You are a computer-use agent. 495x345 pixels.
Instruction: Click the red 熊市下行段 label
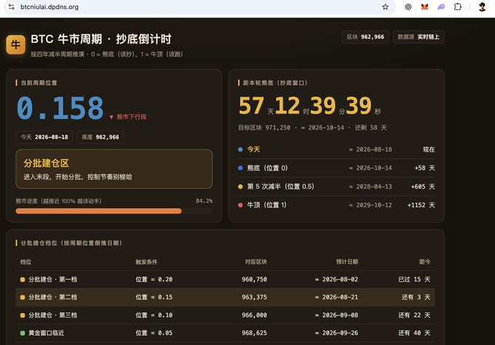[x=128, y=117]
